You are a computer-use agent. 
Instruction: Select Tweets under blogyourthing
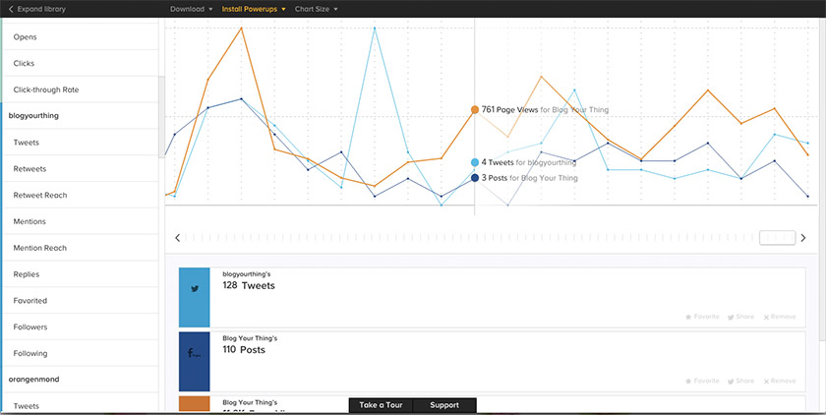click(x=81, y=143)
